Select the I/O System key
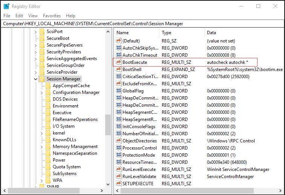Screen dimensions: 285x195 [x=63, y=126]
